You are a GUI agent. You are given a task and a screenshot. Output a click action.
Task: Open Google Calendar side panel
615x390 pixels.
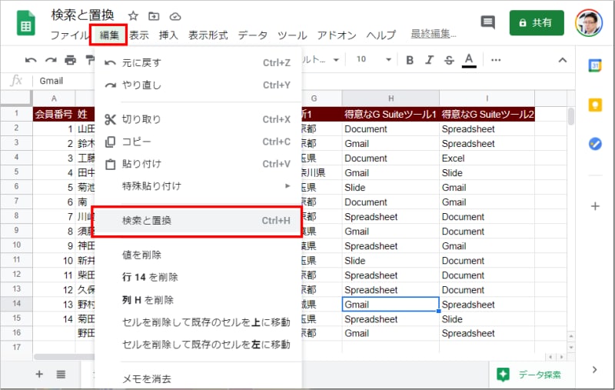[x=595, y=65]
